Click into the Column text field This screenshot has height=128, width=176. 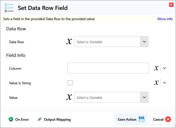[108, 68]
